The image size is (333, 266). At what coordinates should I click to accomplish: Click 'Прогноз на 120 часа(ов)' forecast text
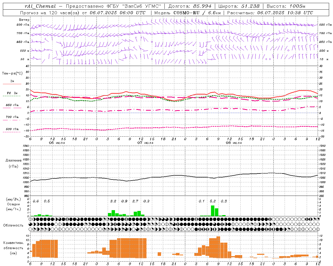click(50, 13)
